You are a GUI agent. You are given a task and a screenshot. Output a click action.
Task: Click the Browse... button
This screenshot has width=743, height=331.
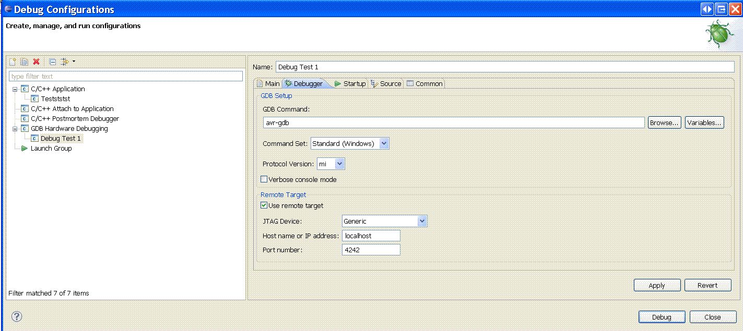tap(664, 122)
